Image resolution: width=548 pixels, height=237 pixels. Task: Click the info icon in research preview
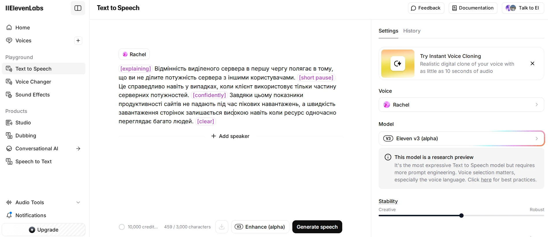pyautogui.click(x=388, y=157)
